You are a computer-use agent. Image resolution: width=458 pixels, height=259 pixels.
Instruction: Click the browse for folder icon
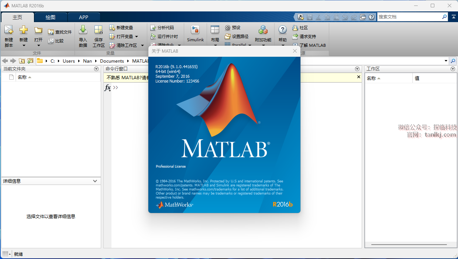pyautogui.click(x=30, y=61)
